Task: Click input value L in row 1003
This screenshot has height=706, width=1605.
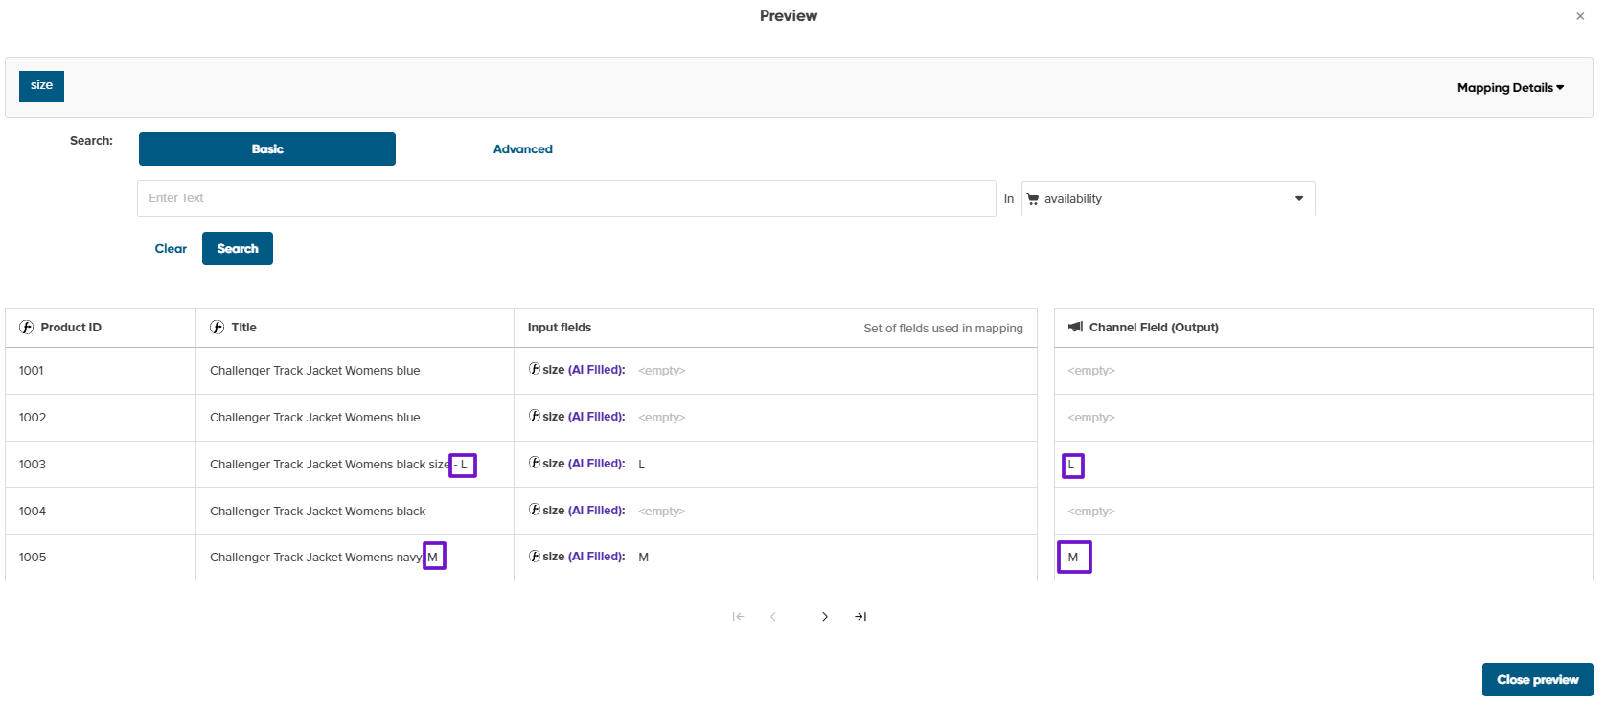Action: [x=642, y=465]
